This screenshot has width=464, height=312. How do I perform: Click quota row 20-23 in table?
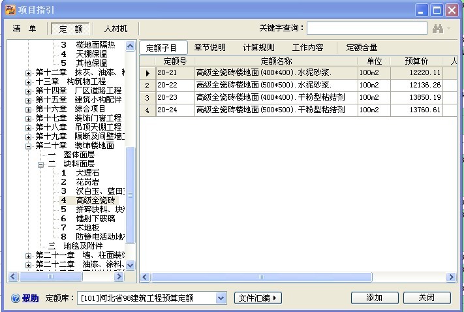(x=298, y=98)
